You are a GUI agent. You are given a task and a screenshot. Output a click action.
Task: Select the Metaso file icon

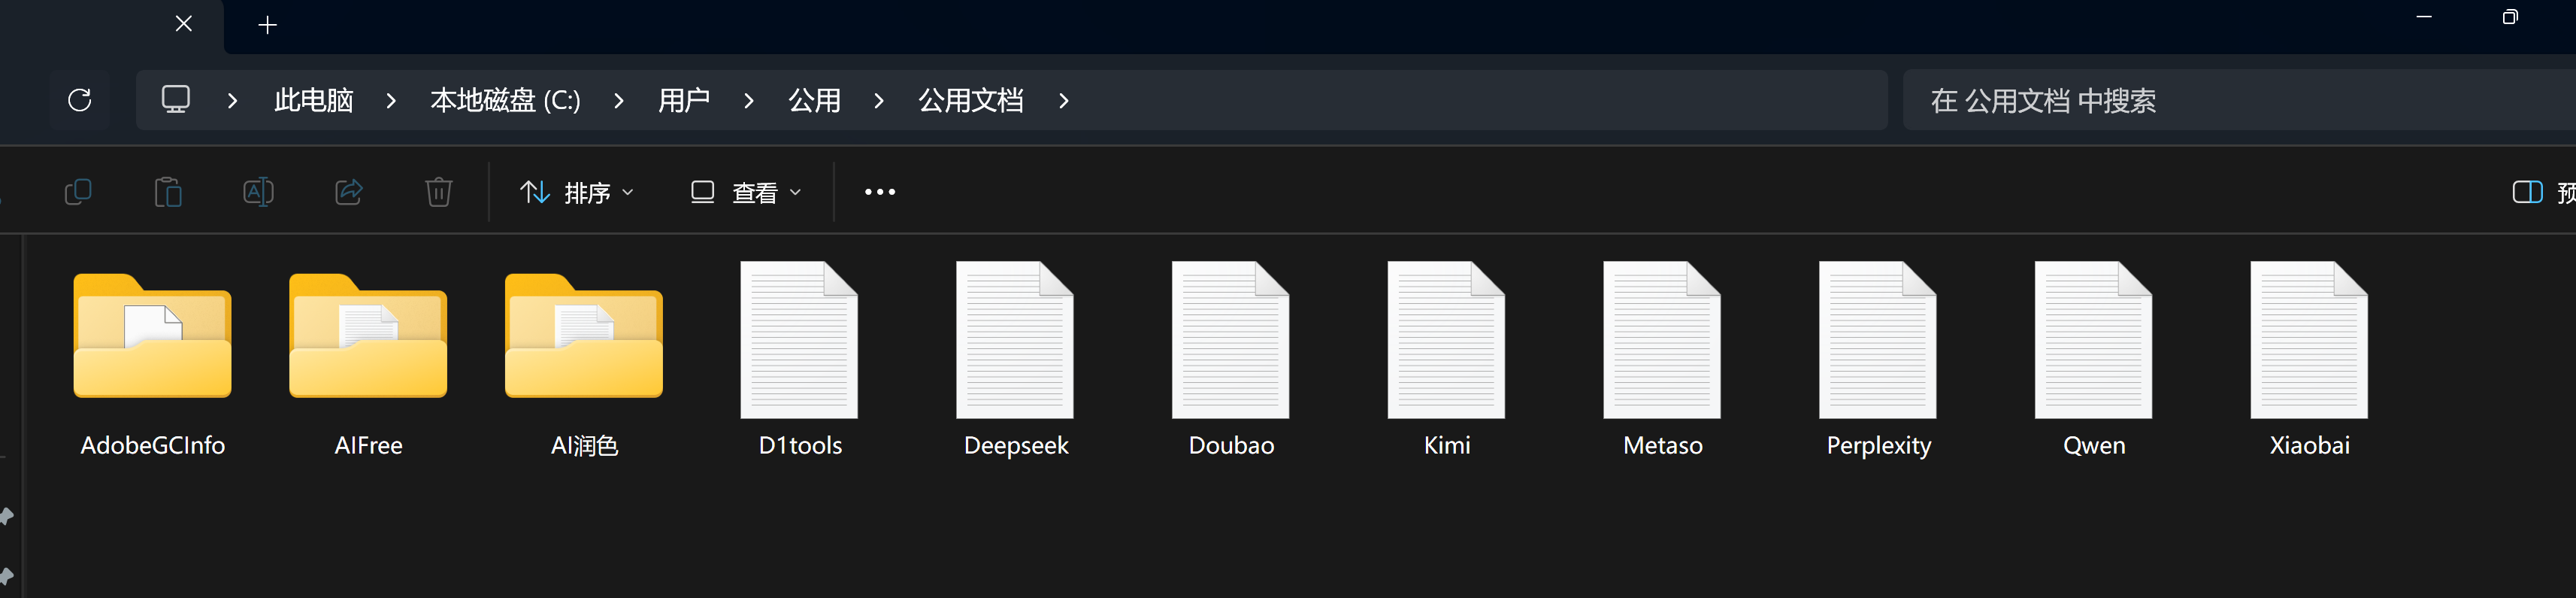point(1662,339)
